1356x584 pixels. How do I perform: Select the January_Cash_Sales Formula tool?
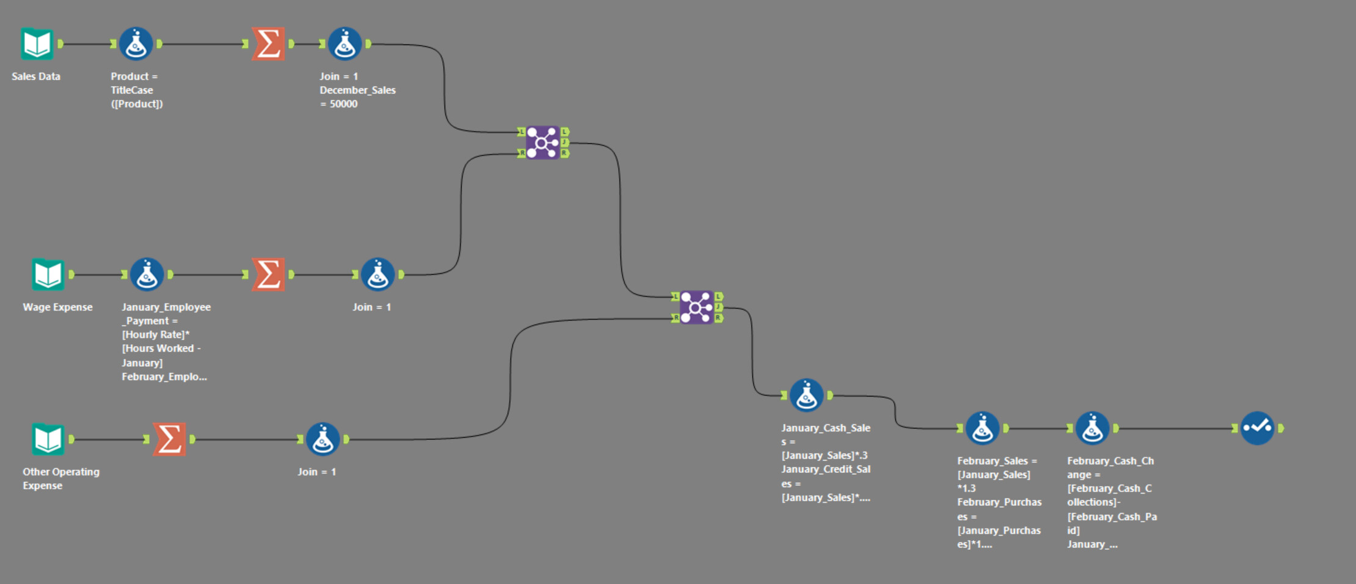point(806,395)
